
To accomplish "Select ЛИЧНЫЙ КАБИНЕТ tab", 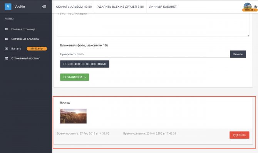I will pos(163,7).
